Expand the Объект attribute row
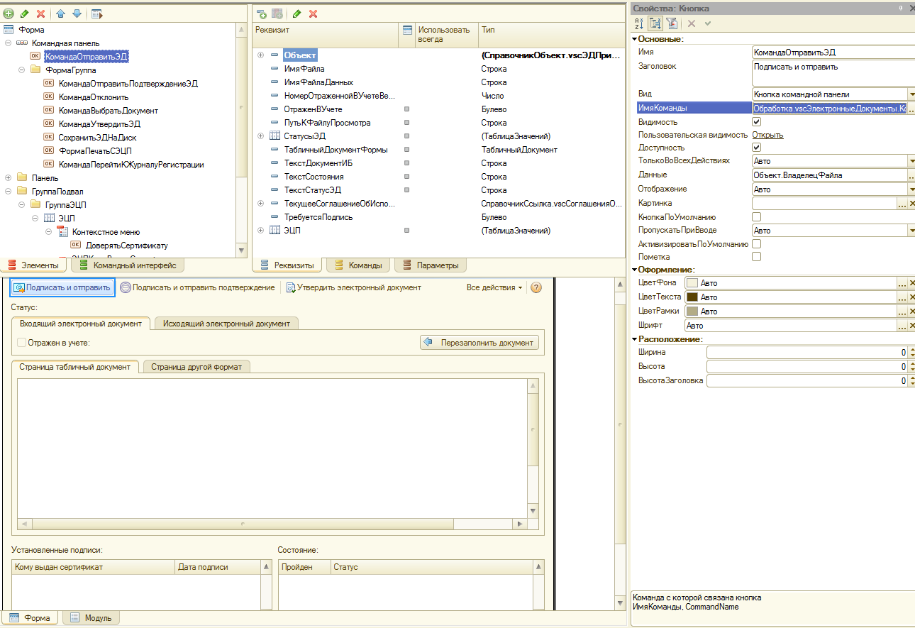Screen dimensions: 915x628 [x=261, y=55]
